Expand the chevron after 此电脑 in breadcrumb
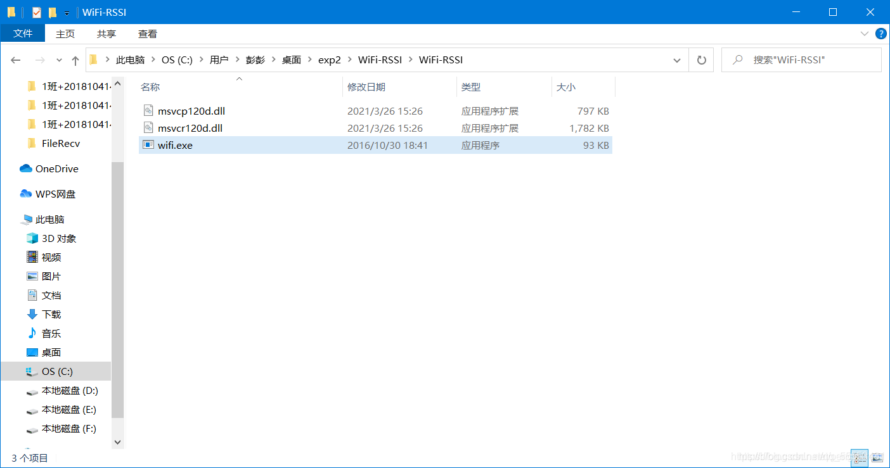This screenshot has height=468, width=890. pyautogui.click(x=153, y=60)
